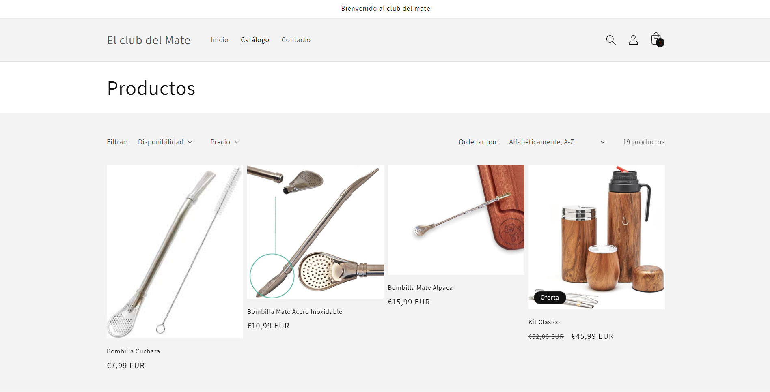Click the cart item count badge
This screenshot has height=392, width=770.
tap(660, 43)
